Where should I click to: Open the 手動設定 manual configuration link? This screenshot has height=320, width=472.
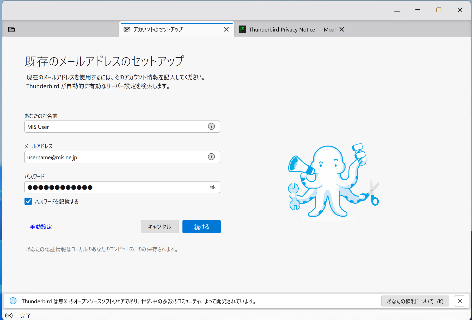(x=41, y=227)
